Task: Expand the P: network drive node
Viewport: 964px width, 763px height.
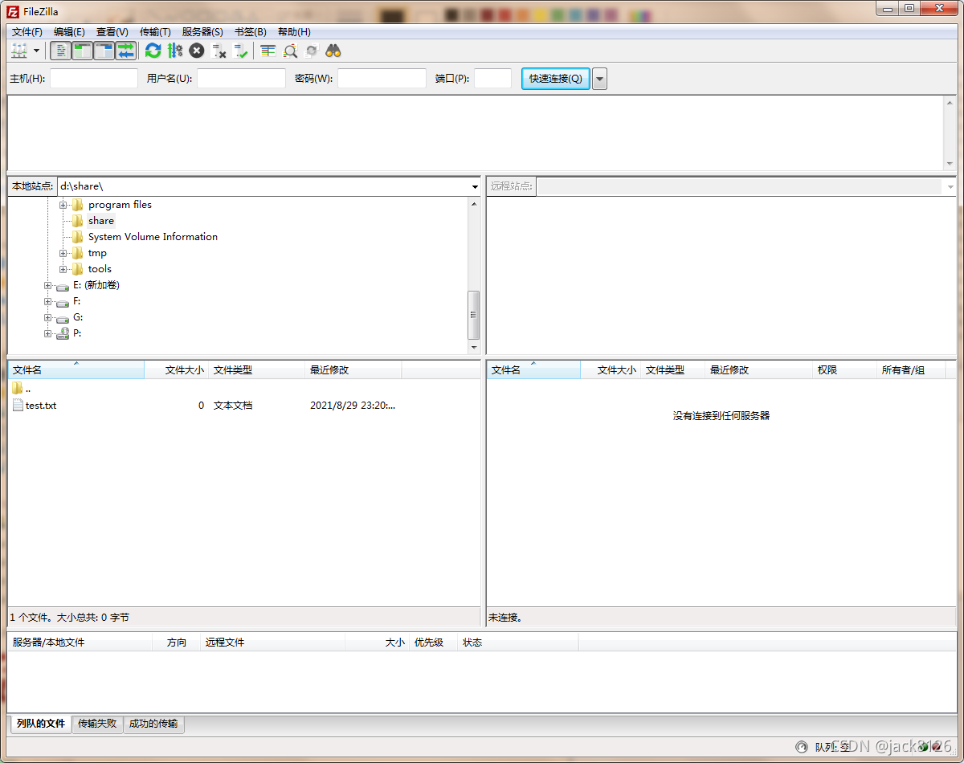Action: (48, 333)
